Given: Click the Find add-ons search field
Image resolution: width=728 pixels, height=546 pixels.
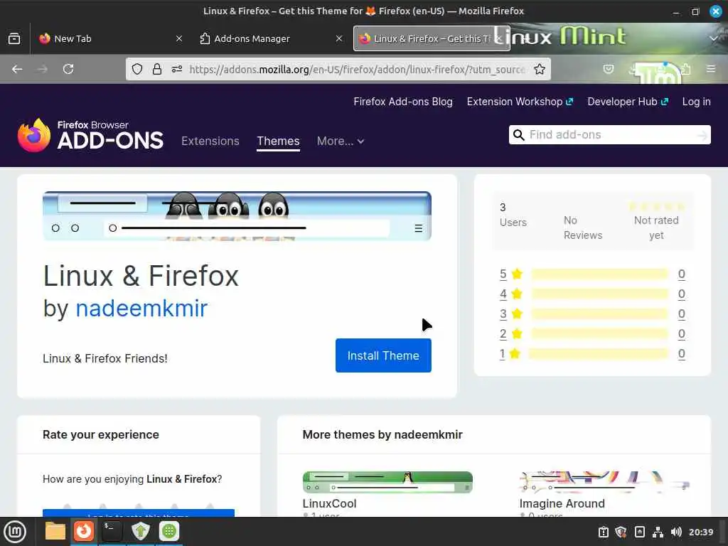Looking at the screenshot, I should pyautogui.click(x=609, y=134).
